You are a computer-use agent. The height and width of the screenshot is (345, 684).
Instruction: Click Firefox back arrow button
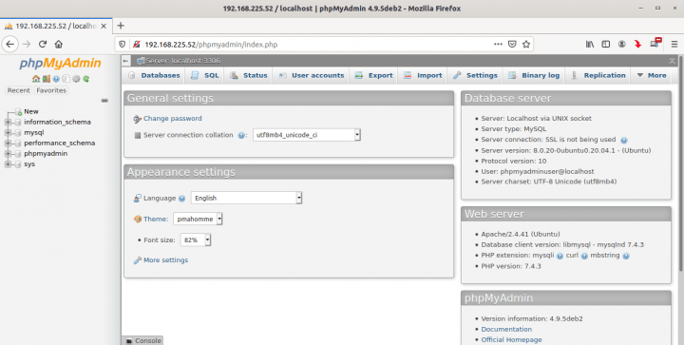click(x=10, y=44)
